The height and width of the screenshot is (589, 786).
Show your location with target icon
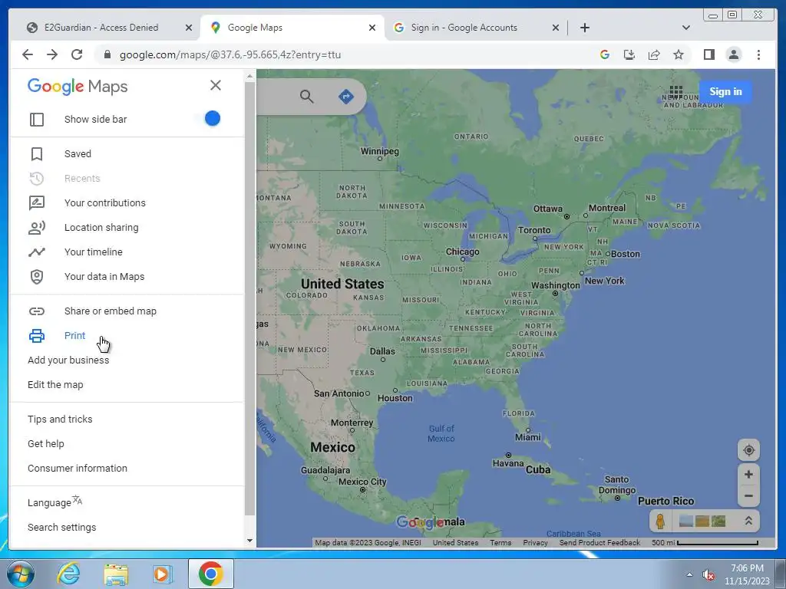click(x=748, y=450)
